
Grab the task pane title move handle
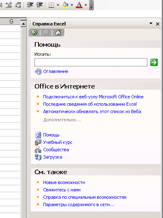click(x=30, y=23)
